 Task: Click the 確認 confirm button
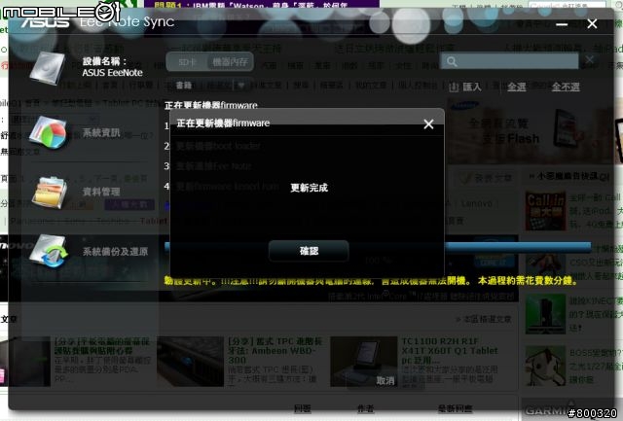click(309, 251)
